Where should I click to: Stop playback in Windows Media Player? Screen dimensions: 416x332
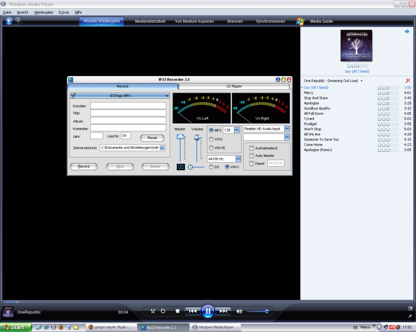tap(178, 311)
